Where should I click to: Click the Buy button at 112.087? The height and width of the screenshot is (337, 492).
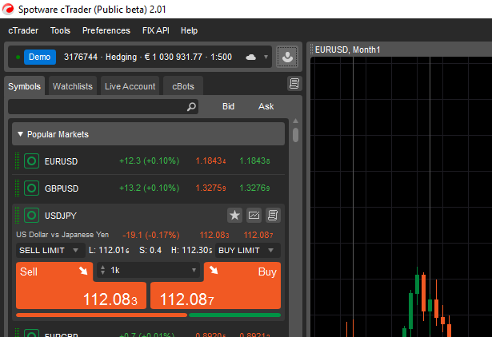[x=215, y=286]
